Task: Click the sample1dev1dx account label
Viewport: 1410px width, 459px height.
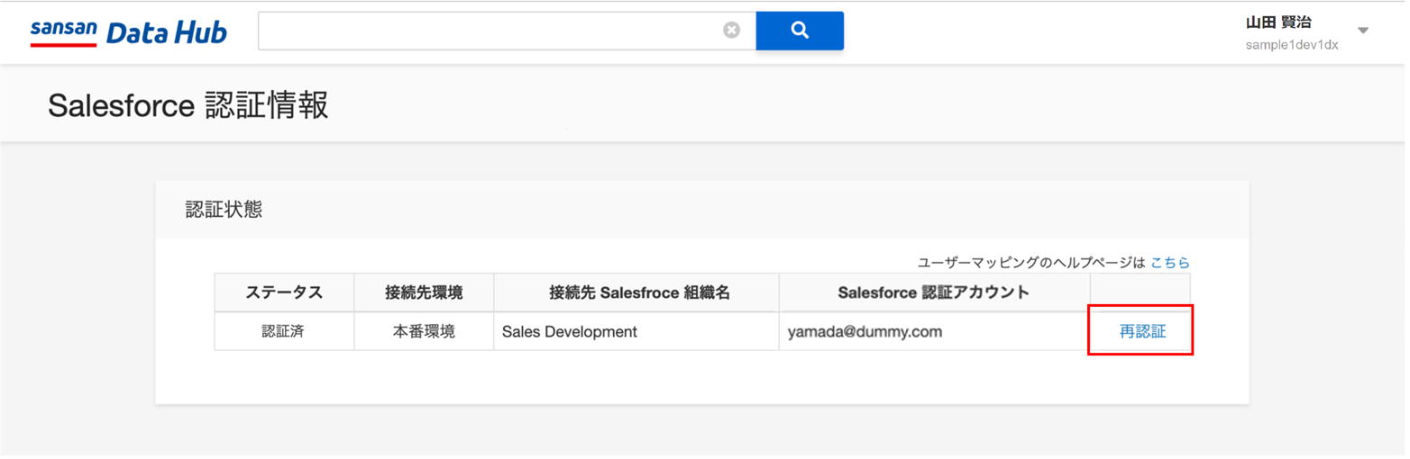Action: point(1292,45)
